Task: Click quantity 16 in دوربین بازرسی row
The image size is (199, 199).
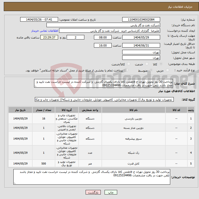Action: (44, 118)
